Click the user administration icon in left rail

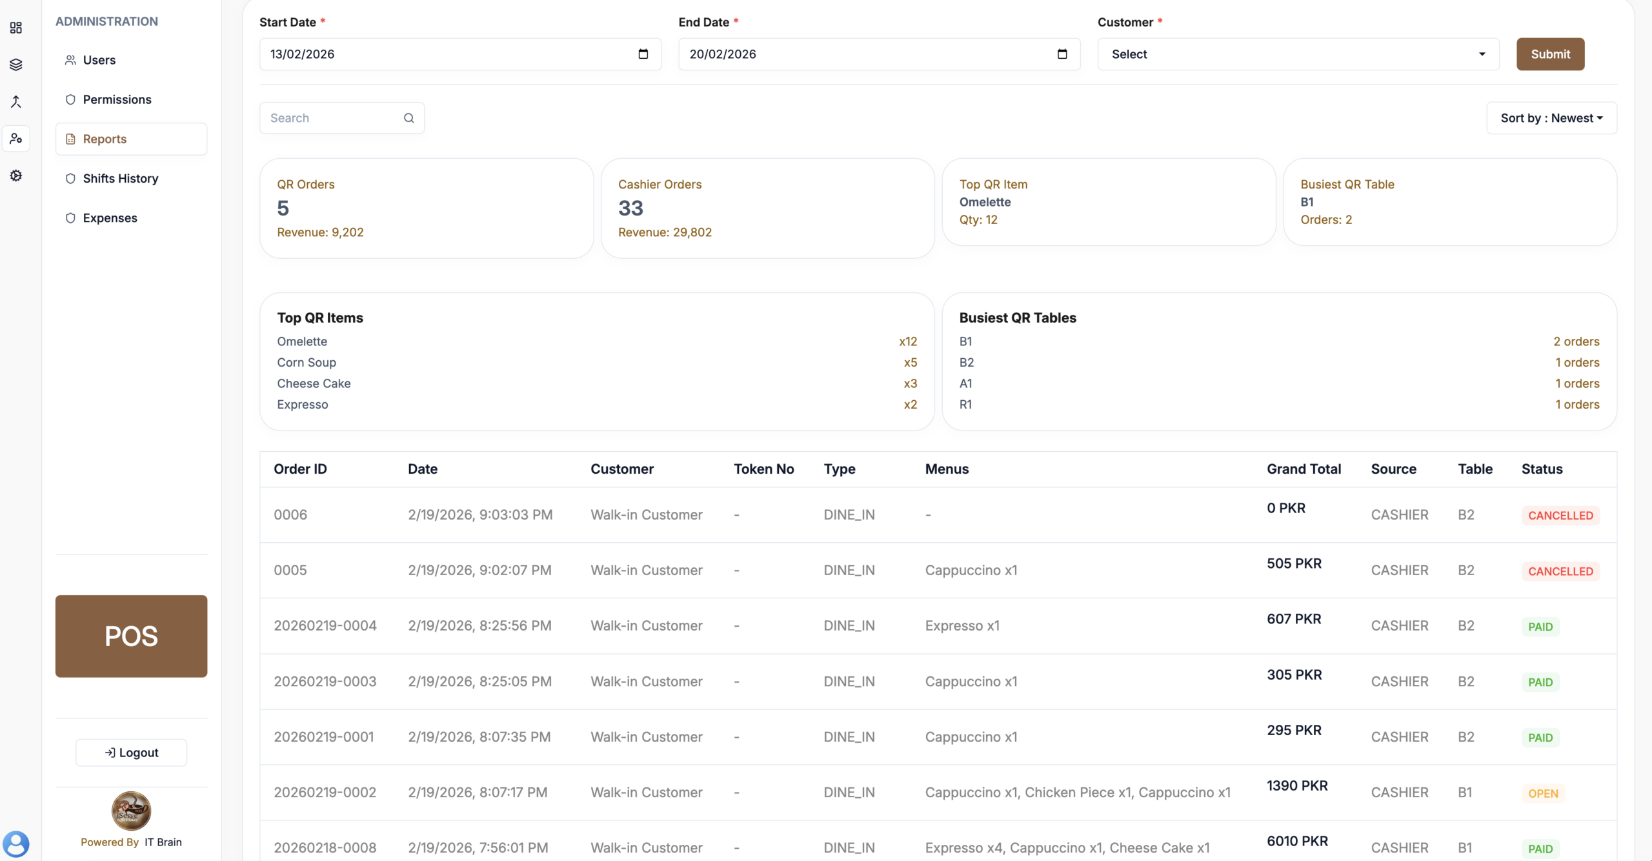click(x=16, y=139)
